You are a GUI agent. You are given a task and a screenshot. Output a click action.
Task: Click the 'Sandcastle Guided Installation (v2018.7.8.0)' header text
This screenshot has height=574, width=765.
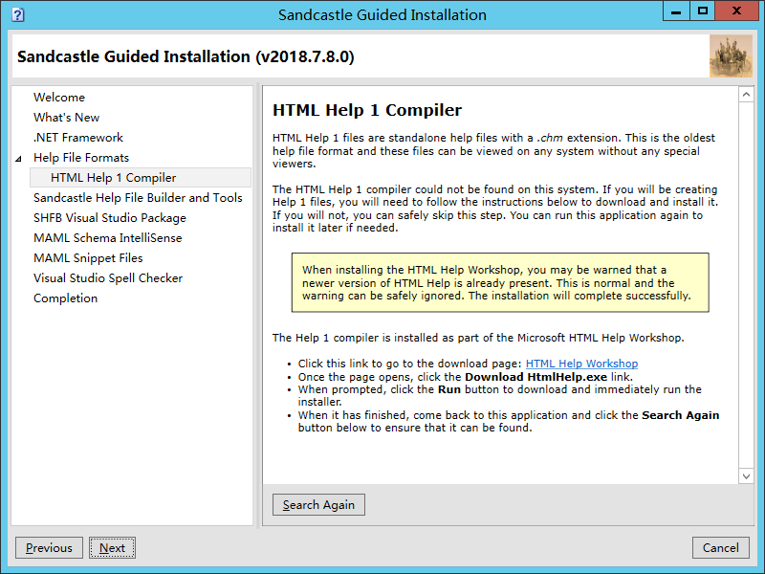tap(186, 56)
